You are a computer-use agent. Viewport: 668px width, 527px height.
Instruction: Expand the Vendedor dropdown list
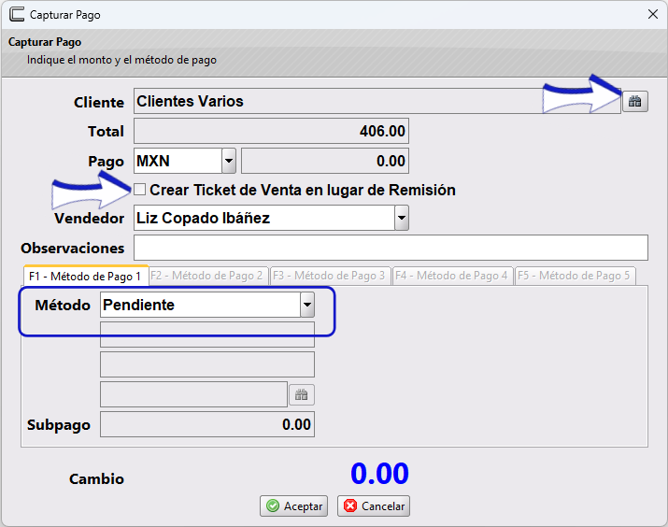(x=402, y=218)
